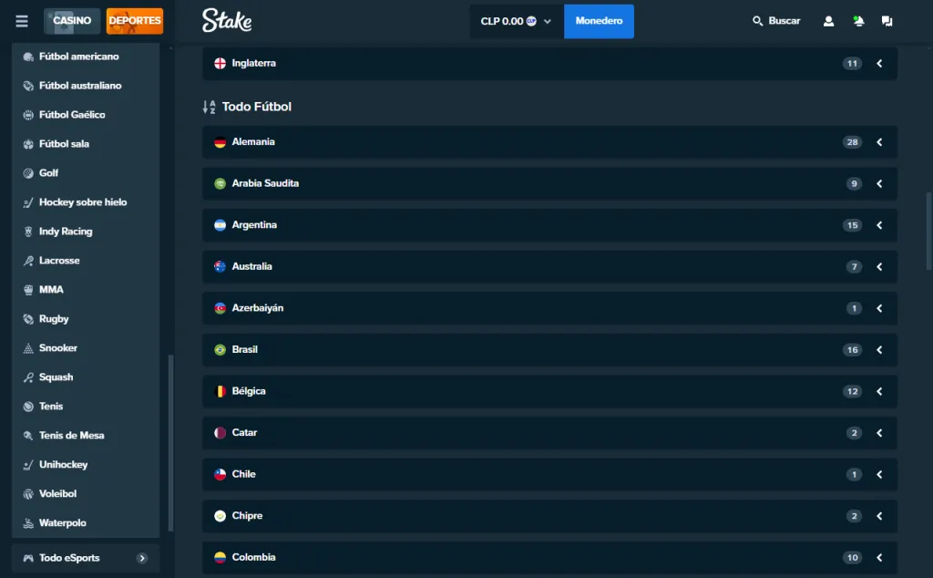Open the CLP currency dropdown
933x578 pixels.
515,20
